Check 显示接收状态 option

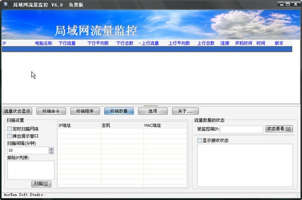[199, 140]
